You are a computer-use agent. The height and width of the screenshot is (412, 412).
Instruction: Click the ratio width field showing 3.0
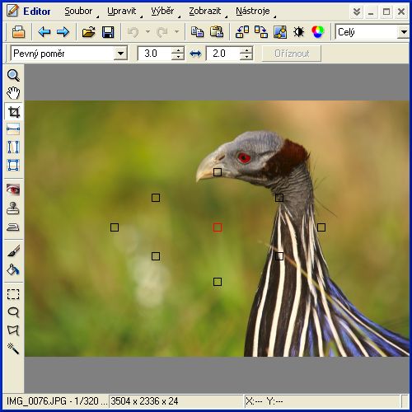pos(154,54)
